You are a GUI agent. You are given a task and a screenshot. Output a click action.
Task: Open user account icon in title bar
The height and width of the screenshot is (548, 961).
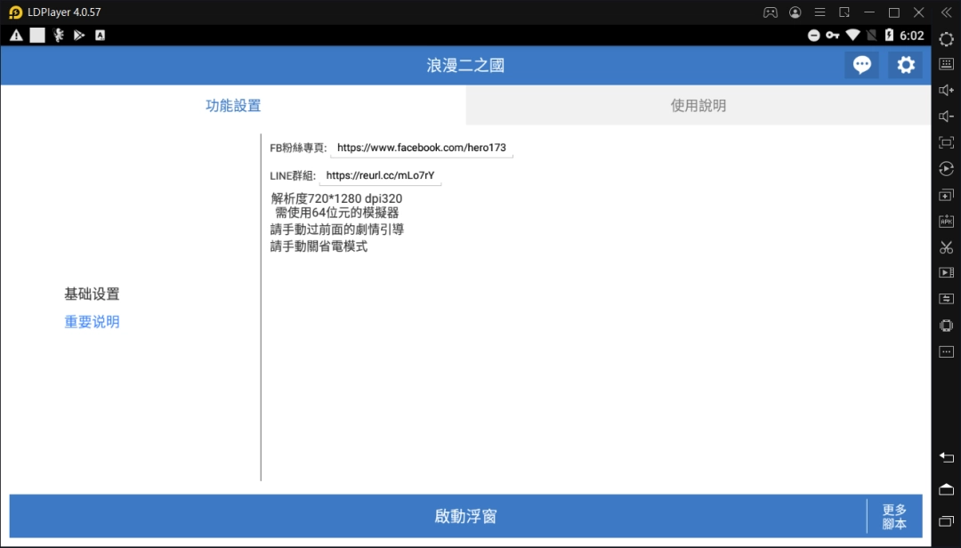[795, 12]
